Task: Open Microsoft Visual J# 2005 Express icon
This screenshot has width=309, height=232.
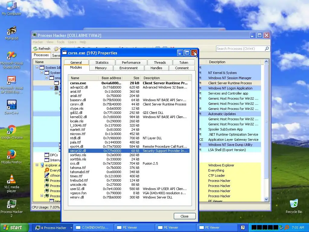Action: [11, 85]
